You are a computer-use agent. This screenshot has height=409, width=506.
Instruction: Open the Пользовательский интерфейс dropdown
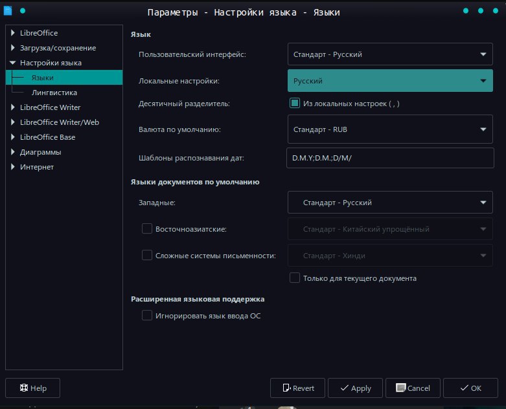point(390,54)
